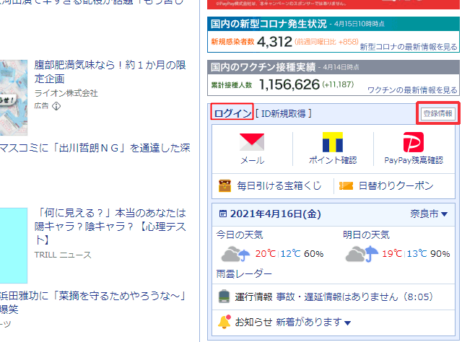Click tomorrow's weather cloud-umbrella icon
The image size is (462, 342).
click(362, 254)
